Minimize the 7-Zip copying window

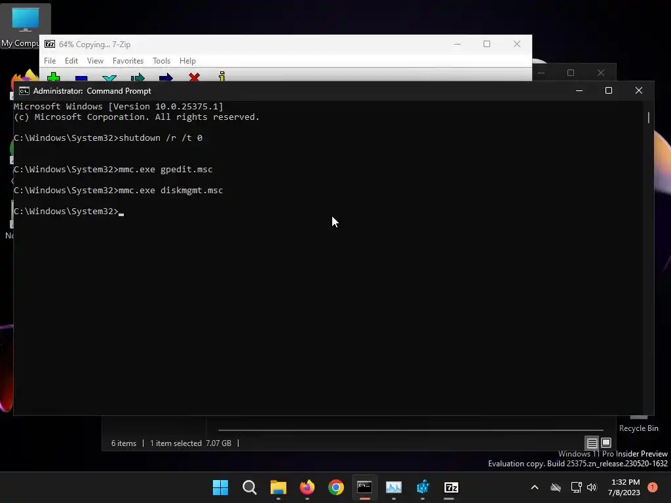(457, 44)
